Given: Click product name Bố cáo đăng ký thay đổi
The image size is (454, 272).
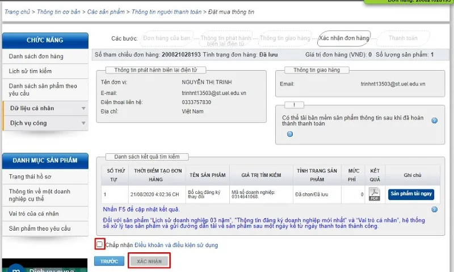Looking at the screenshot, I should 204,195.
